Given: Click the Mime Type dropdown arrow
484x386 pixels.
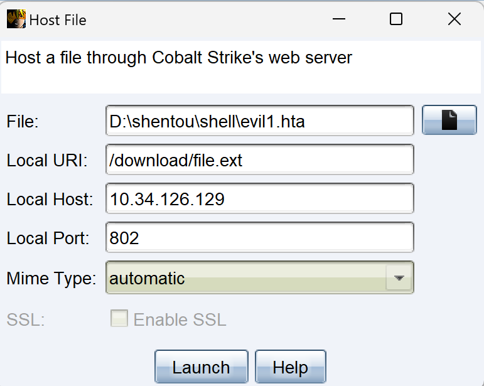Looking at the screenshot, I should click(x=399, y=277).
